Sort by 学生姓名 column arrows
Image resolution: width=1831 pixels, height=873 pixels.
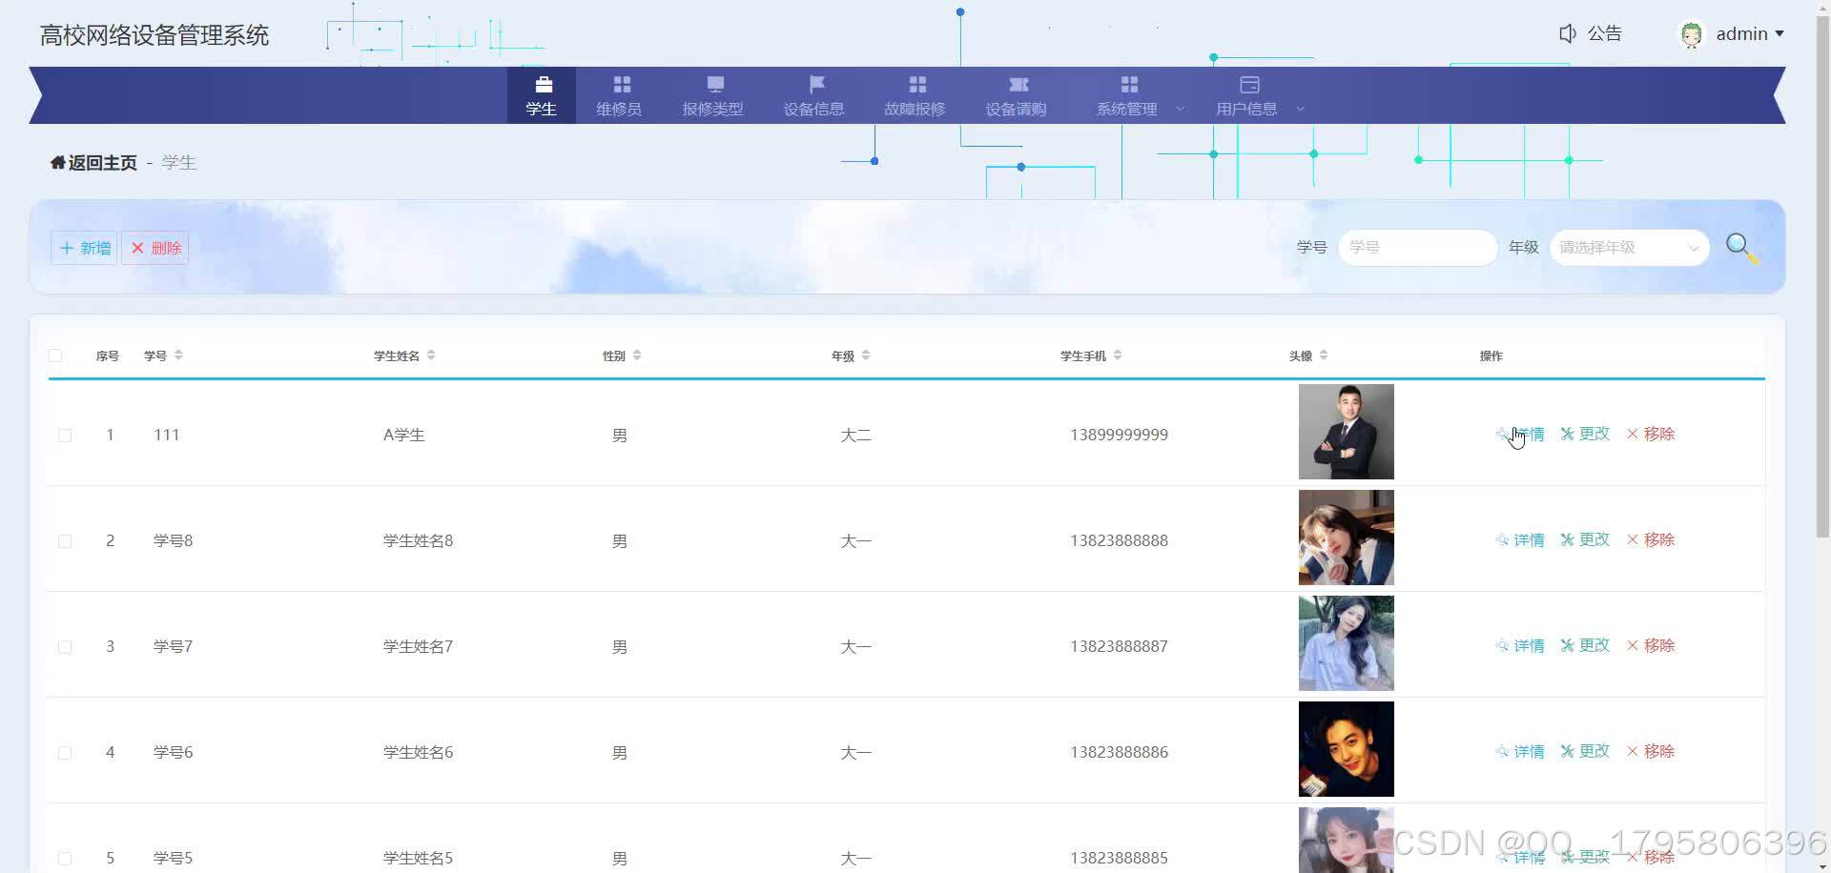(431, 355)
